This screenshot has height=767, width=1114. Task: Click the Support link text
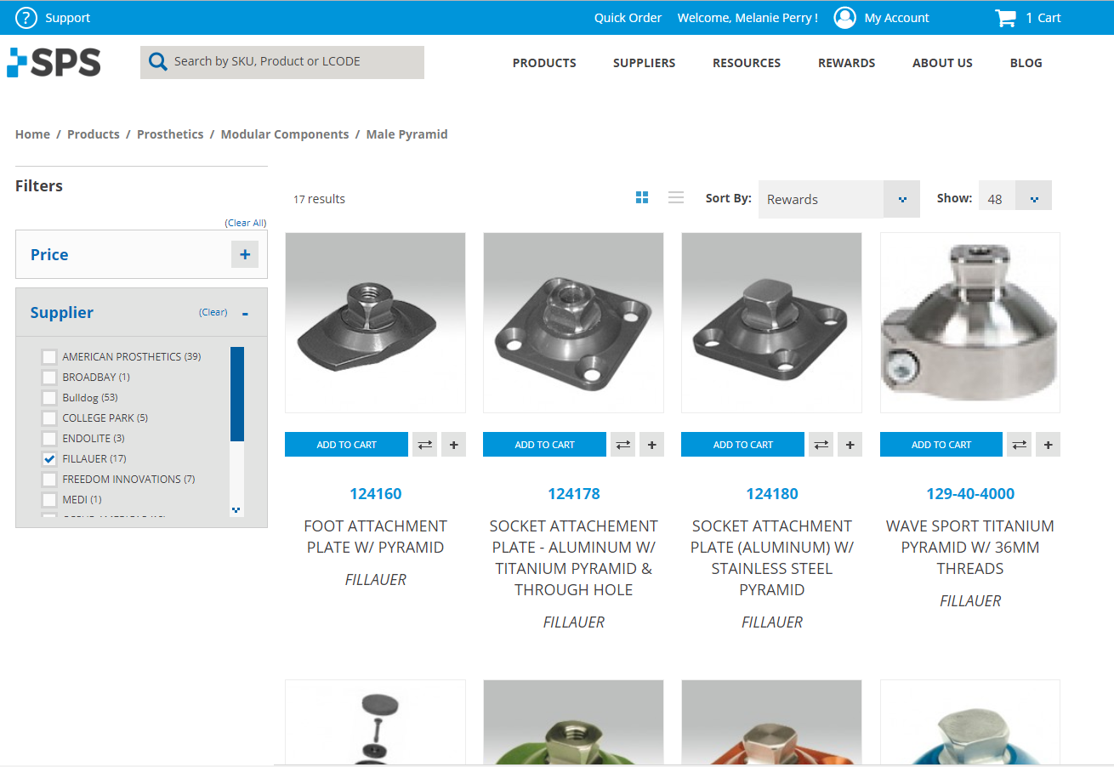click(67, 18)
